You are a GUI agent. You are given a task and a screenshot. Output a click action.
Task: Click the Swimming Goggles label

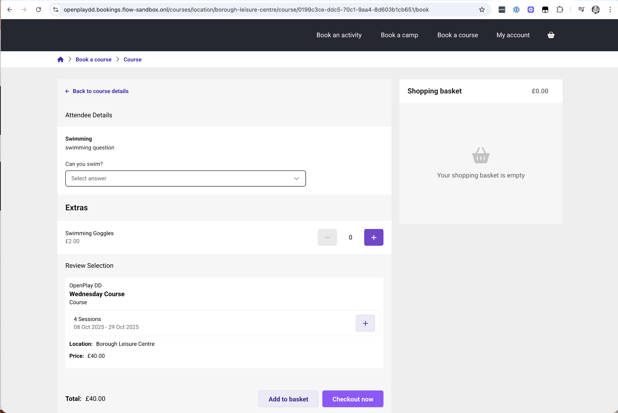pos(90,233)
